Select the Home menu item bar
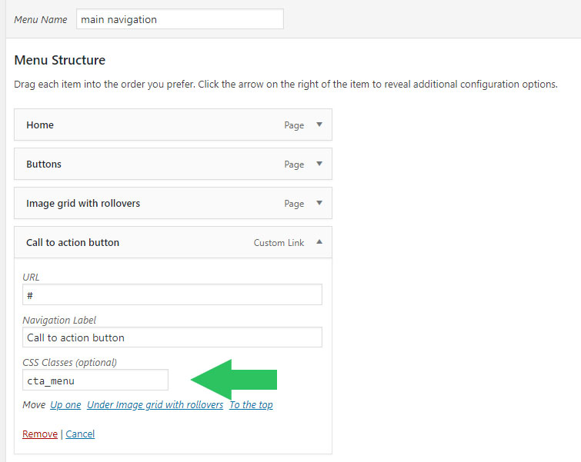This screenshot has height=462, width=581. pyautogui.click(x=173, y=125)
